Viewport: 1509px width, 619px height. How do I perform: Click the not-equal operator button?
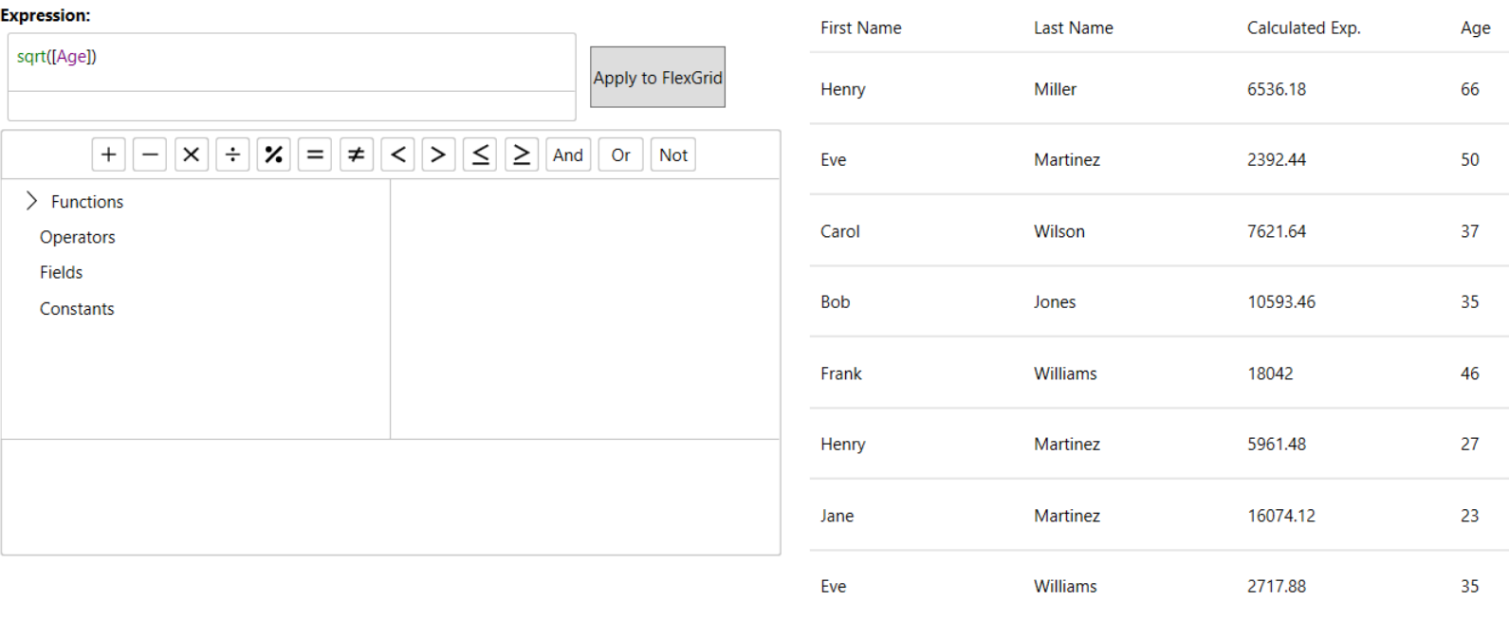(x=357, y=155)
